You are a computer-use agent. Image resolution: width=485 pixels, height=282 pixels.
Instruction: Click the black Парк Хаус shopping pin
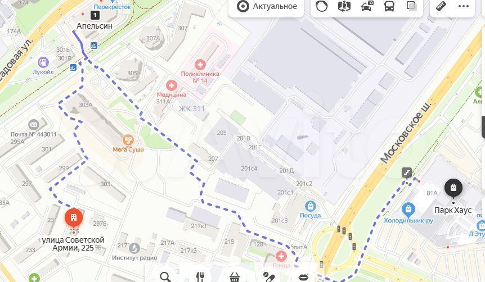(x=453, y=188)
